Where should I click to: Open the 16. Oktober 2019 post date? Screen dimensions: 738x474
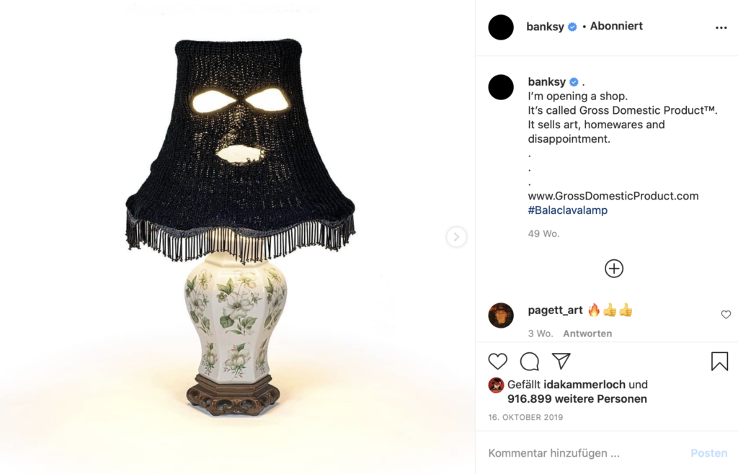point(525,417)
